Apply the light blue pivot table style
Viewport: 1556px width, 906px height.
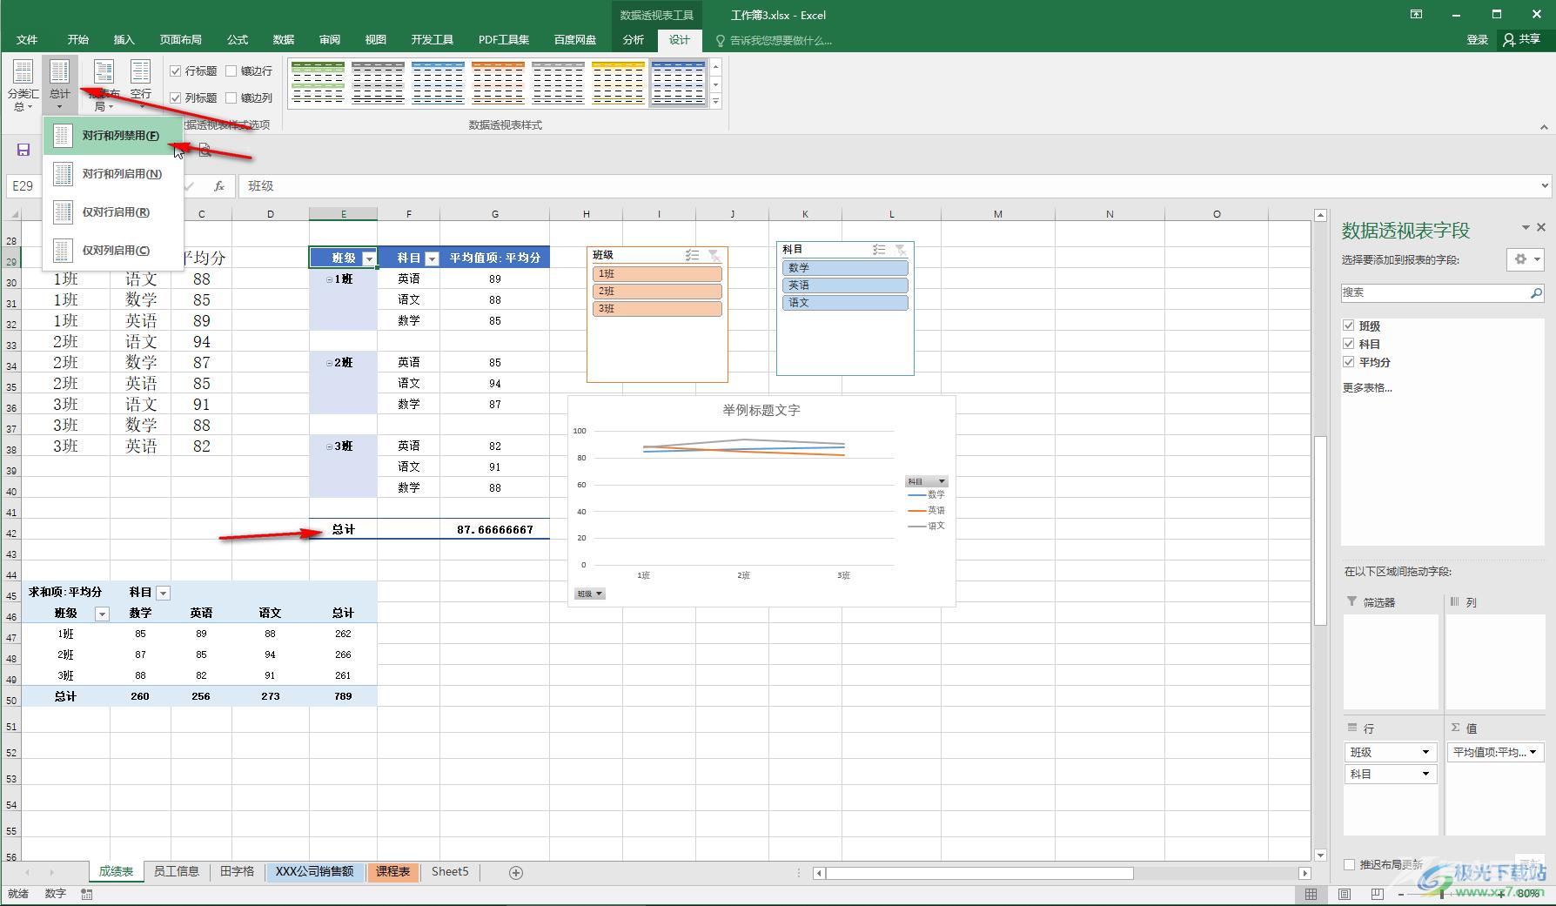[438, 83]
